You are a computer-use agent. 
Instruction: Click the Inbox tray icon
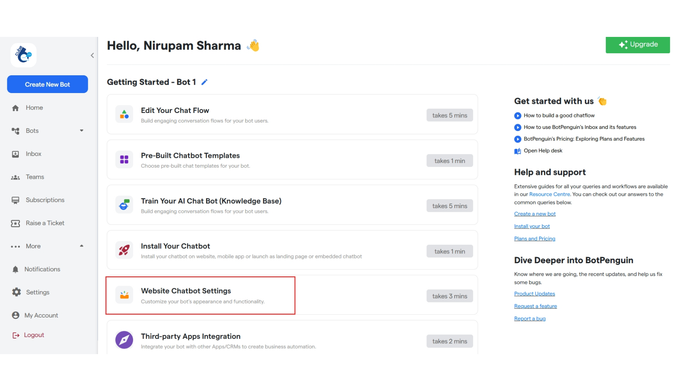click(x=15, y=154)
